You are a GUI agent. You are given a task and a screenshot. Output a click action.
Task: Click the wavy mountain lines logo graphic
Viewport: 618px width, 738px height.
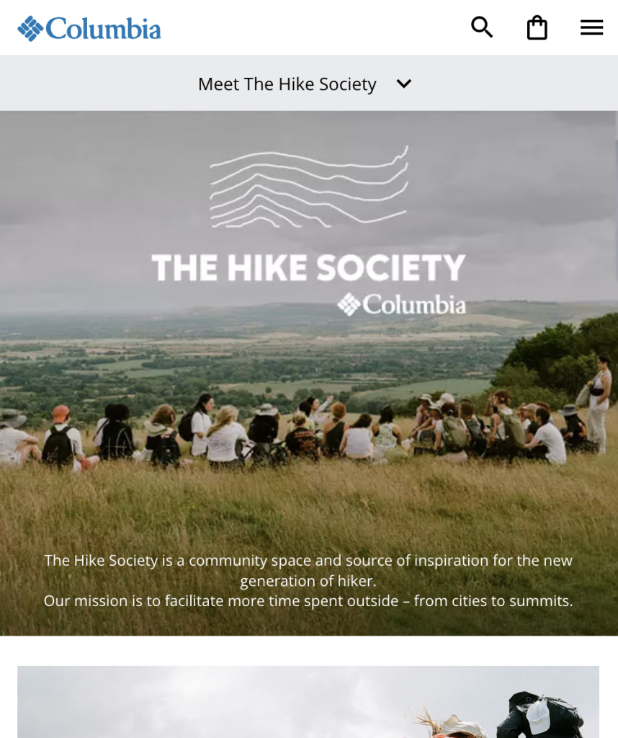[309, 187]
